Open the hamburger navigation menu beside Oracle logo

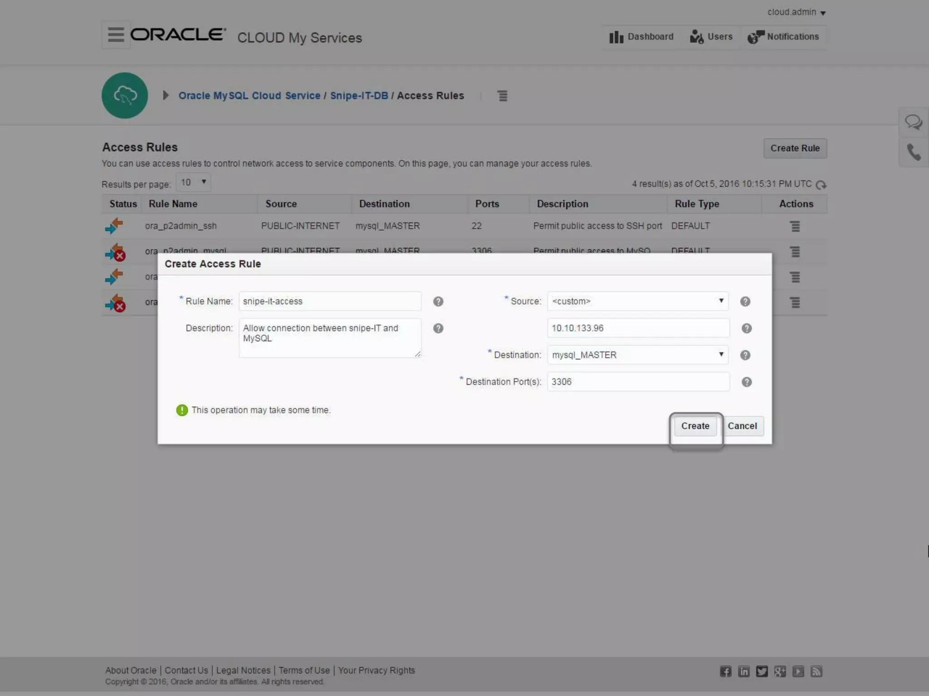click(x=116, y=34)
